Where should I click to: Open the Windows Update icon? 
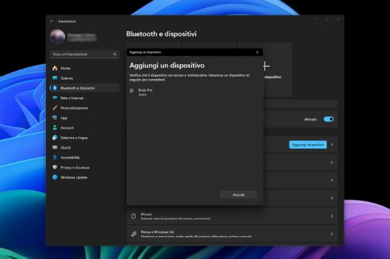pos(55,177)
